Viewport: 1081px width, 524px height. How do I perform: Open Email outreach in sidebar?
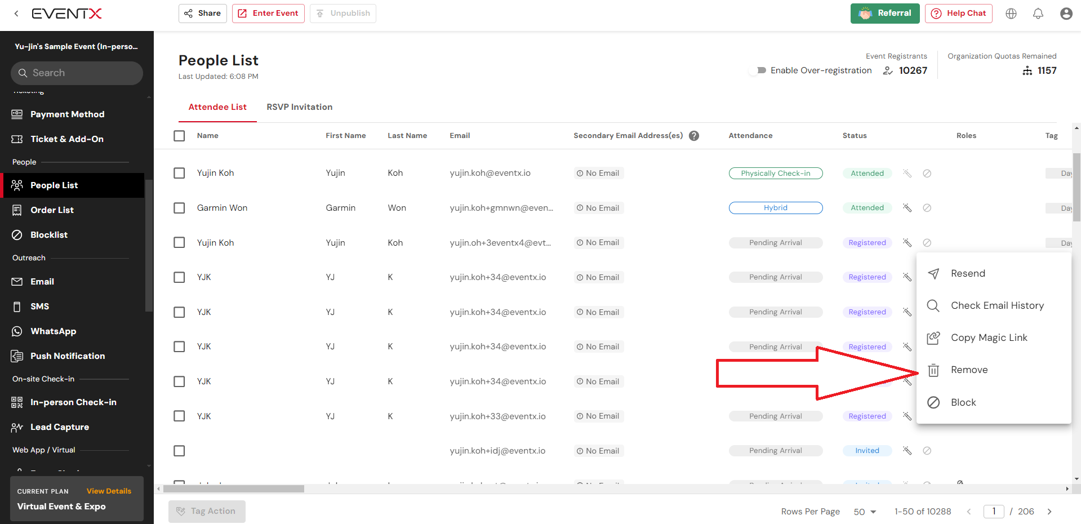tap(72, 282)
